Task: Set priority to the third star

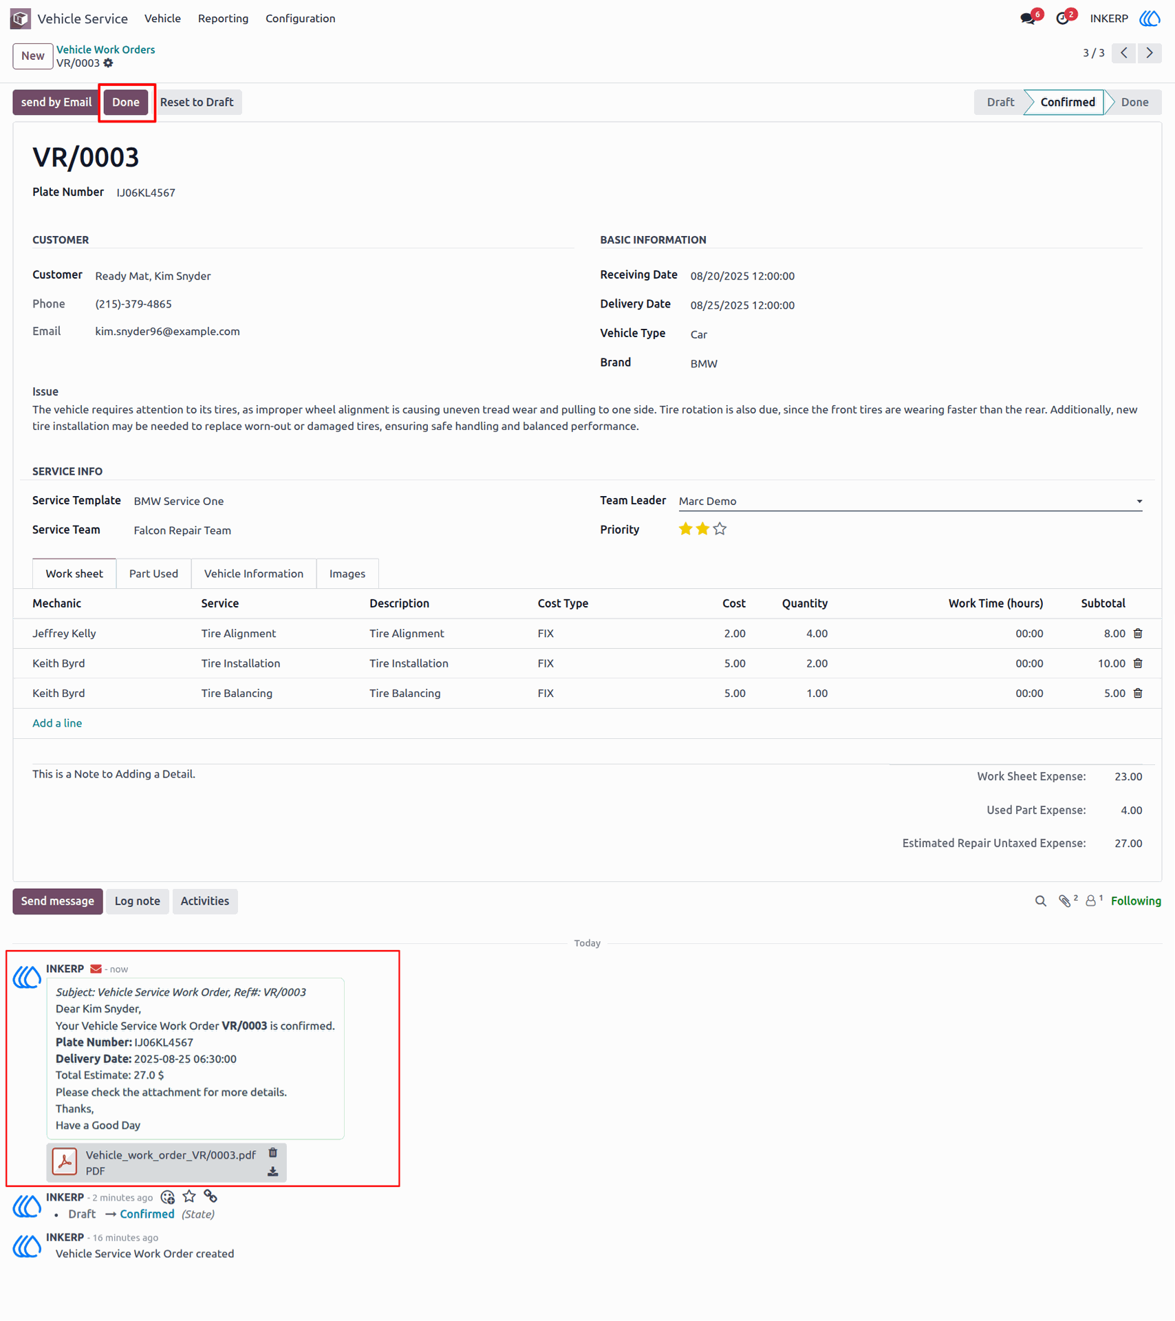Action: point(720,529)
